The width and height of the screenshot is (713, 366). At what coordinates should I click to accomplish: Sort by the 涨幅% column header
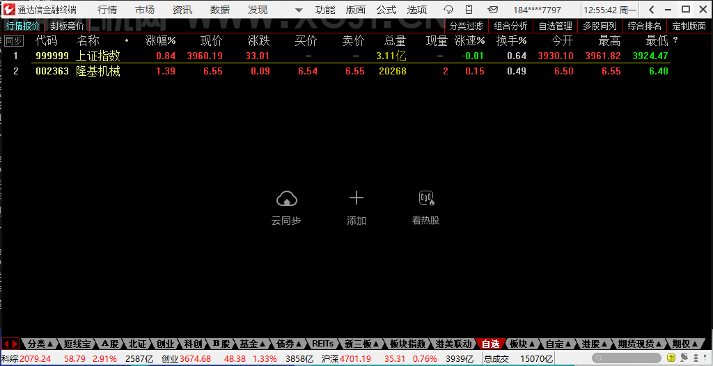[x=161, y=41]
